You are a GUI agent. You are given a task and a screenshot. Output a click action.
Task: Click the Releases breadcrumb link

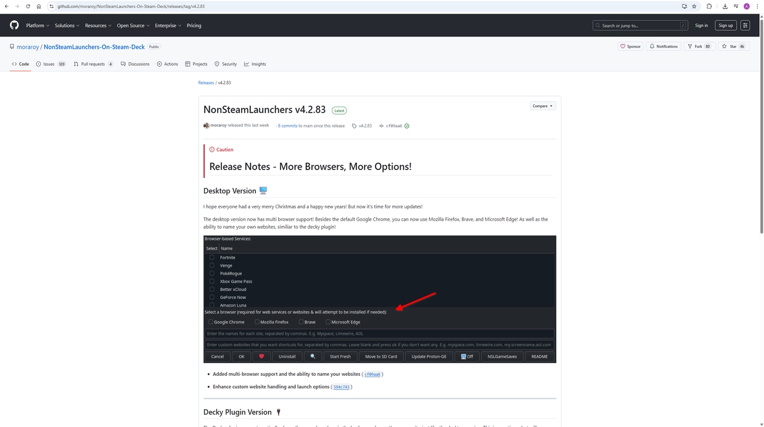point(206,83)
